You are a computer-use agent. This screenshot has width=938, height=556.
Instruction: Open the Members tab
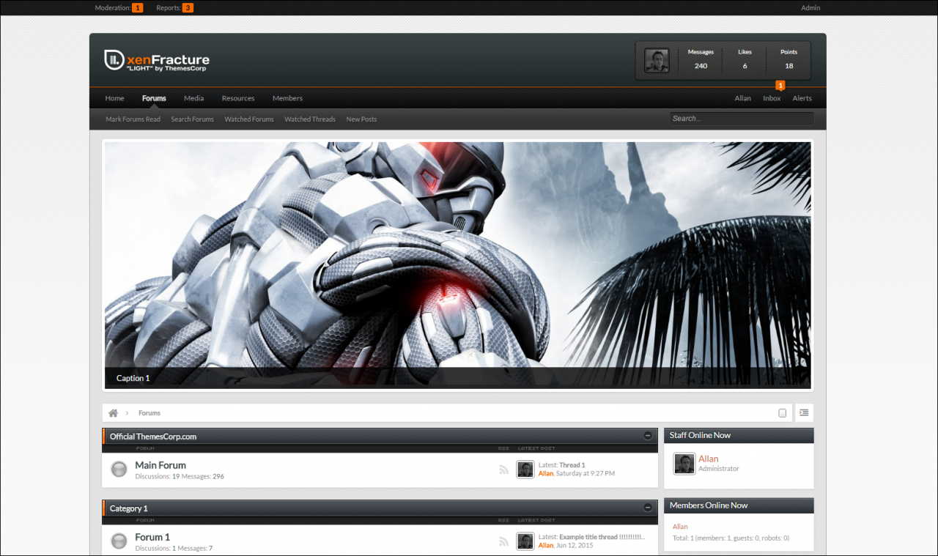[x=287, y=98]
